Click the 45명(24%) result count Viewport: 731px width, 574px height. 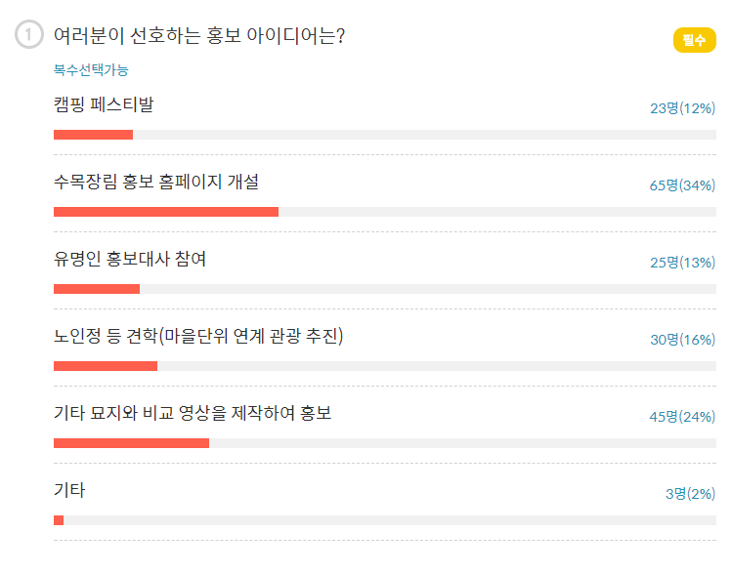tap(682, 417)
